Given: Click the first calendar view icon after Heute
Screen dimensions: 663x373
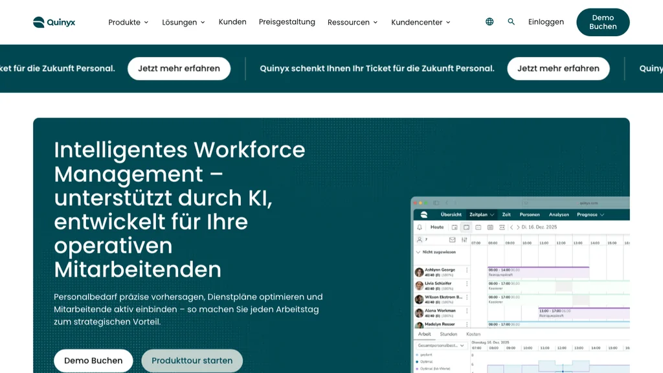Looking at the screenshot, I should (455, 227).
